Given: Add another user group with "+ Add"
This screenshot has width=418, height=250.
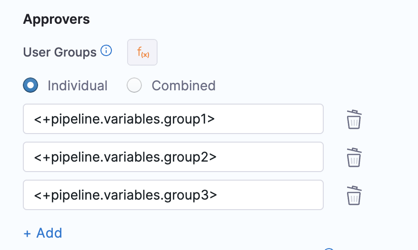Looking at the screenshot, I should 43,233.
